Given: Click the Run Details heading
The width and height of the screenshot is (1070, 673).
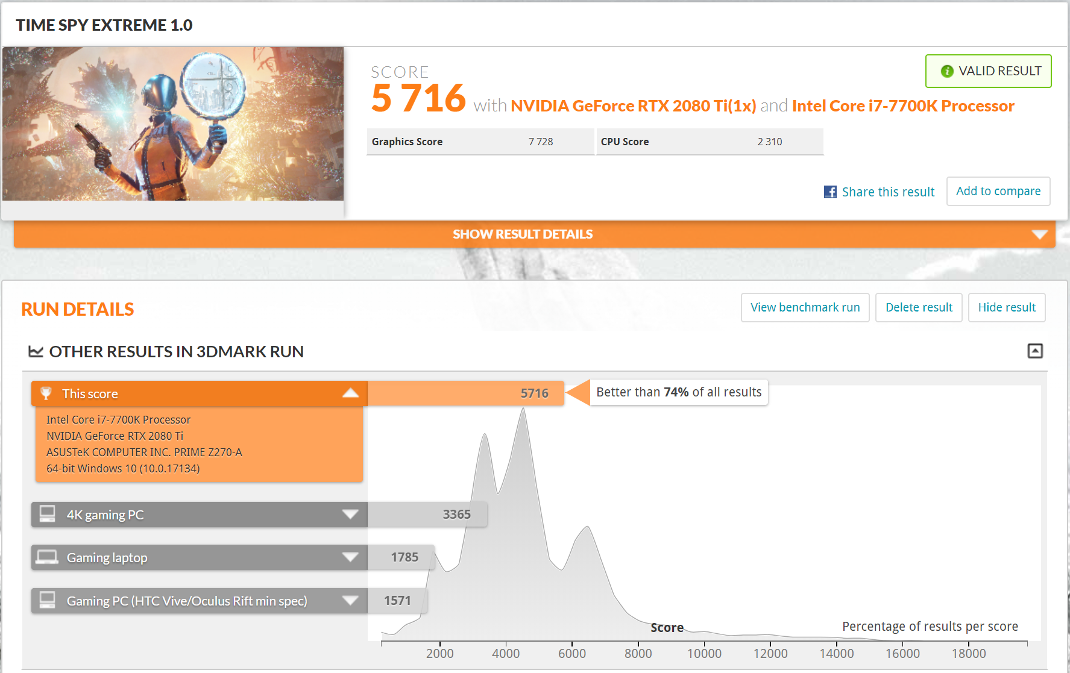Looking at the screenshot, I should 78,309.
